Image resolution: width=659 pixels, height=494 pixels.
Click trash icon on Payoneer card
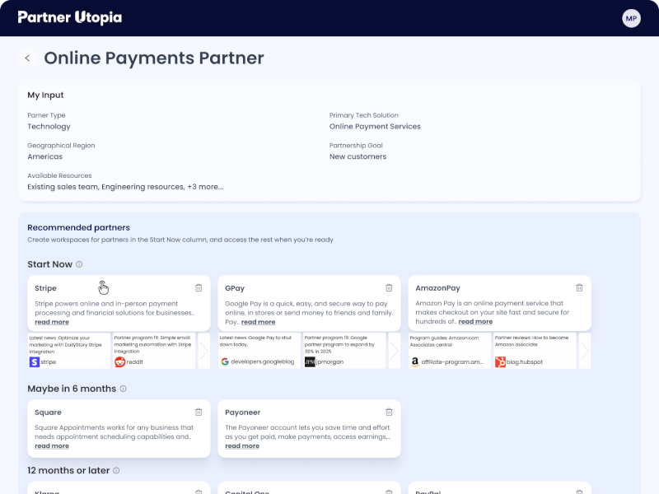tap(389, 412)
